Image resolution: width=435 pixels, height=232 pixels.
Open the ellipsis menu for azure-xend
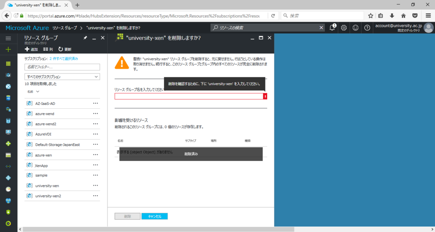pos(96,113)
